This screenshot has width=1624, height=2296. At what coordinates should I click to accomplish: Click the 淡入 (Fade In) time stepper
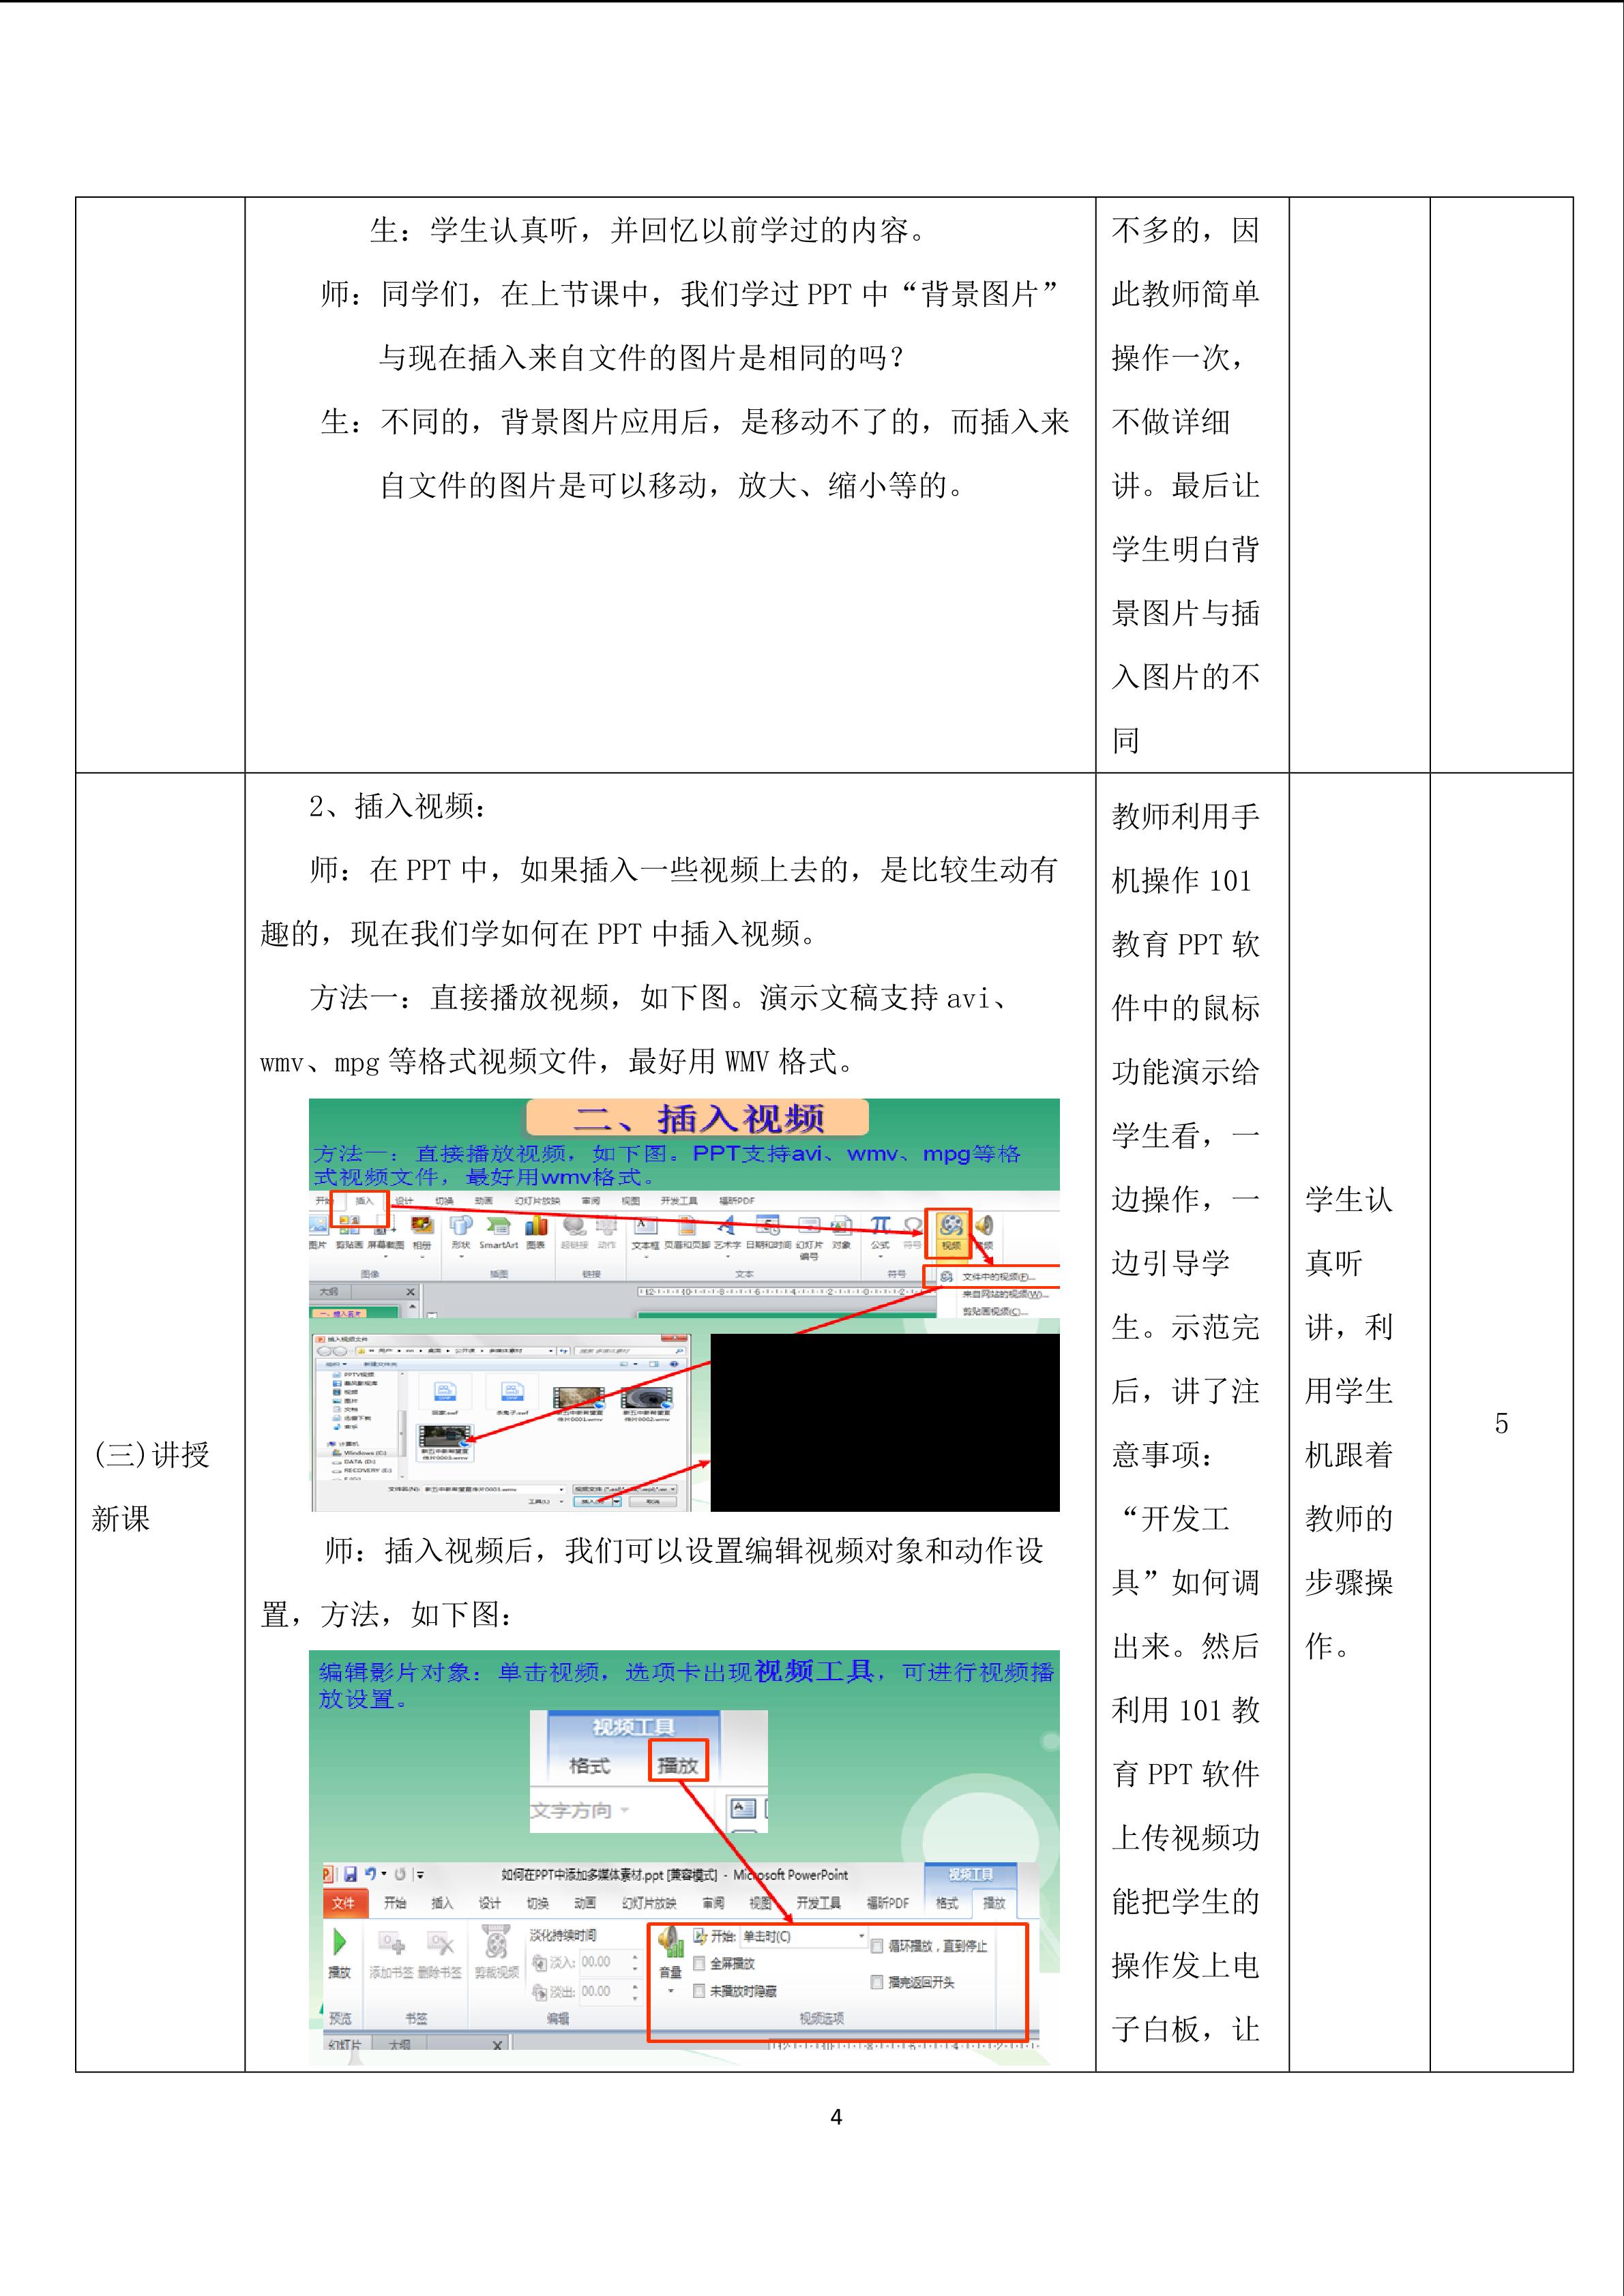click(635, 1962)
